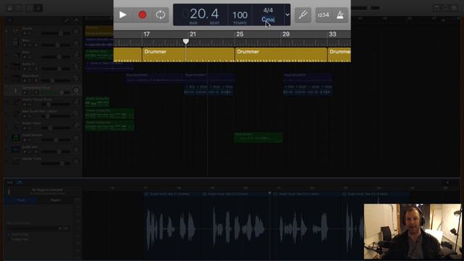Toggle the metronome icon

pyautogui.click(x=340, y=14)
